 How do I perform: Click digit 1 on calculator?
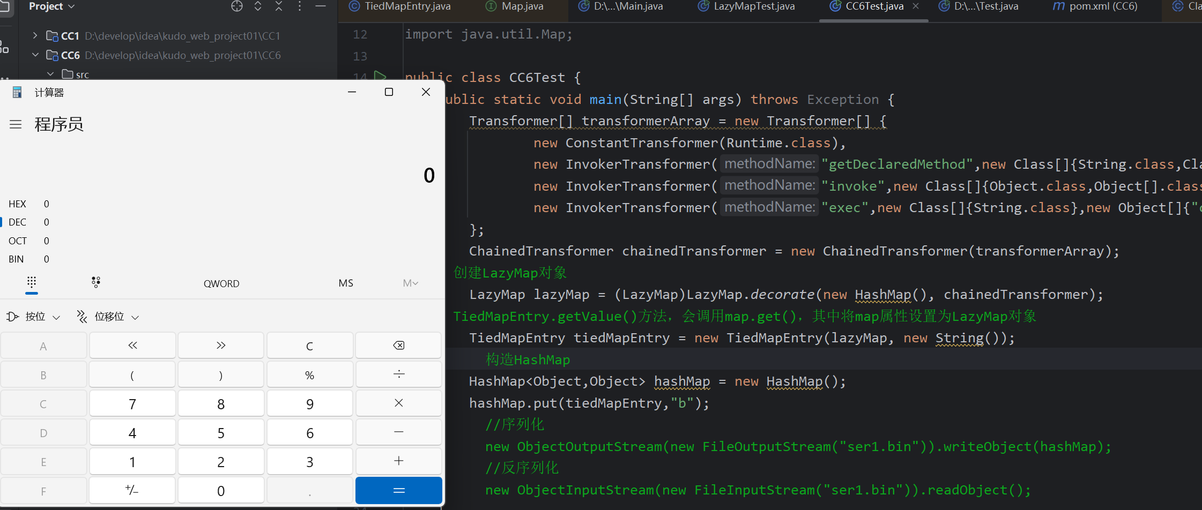click(x=132, y=461)
